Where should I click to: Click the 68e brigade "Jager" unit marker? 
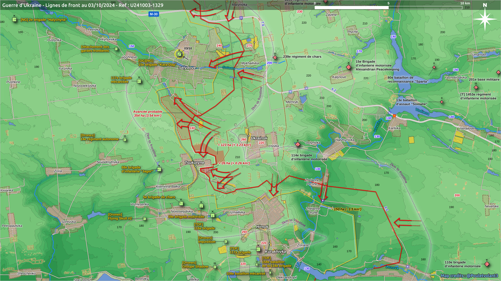click(x=159, y=169)
